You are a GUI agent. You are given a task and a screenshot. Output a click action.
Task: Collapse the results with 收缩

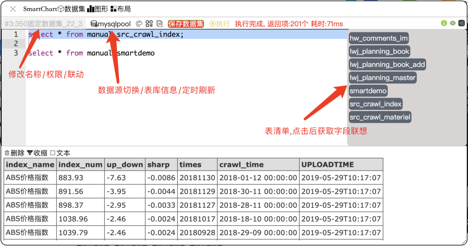pos(37,153)
